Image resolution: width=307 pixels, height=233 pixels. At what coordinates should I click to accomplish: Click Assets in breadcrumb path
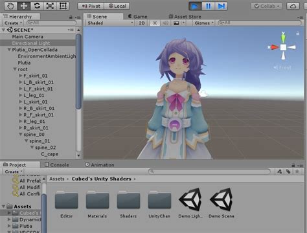click(x=57, y=179)
